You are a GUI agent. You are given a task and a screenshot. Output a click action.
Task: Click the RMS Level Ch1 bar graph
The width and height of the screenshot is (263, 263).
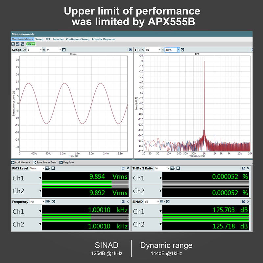(85, 182)
